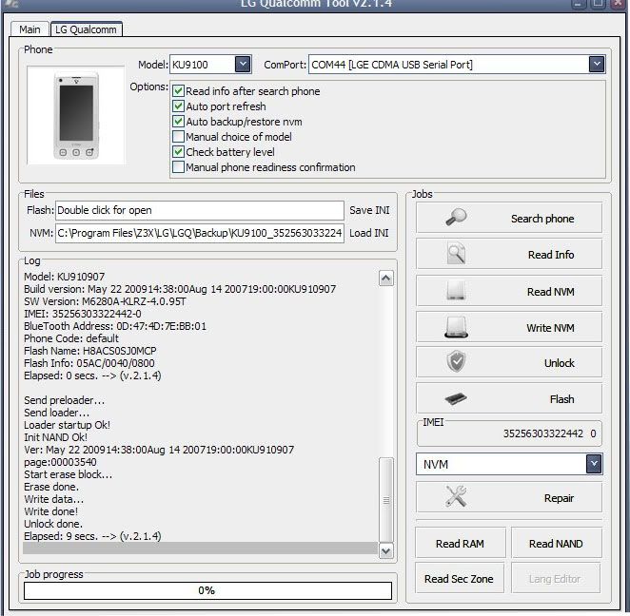The height and width of the screenshot is (616, 630).
Task: Click Save INI button
Action: 369,210
